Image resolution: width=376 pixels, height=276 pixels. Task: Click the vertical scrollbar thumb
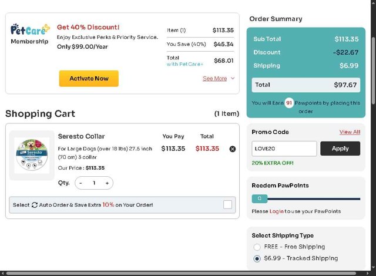point(374,70)
